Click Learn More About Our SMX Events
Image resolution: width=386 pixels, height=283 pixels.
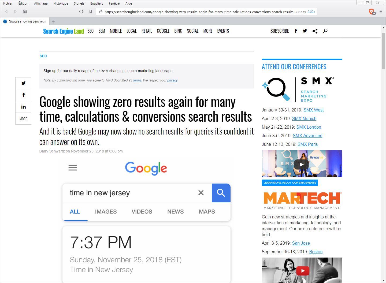pos(290,183)
